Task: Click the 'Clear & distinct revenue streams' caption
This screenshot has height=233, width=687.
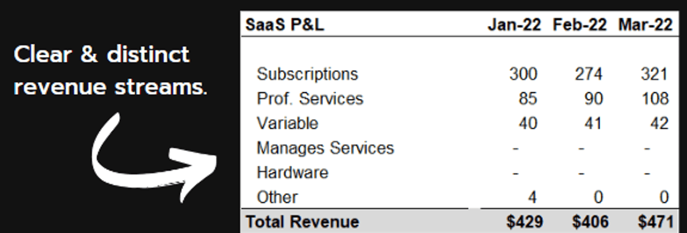Action: tap(110, 71)
